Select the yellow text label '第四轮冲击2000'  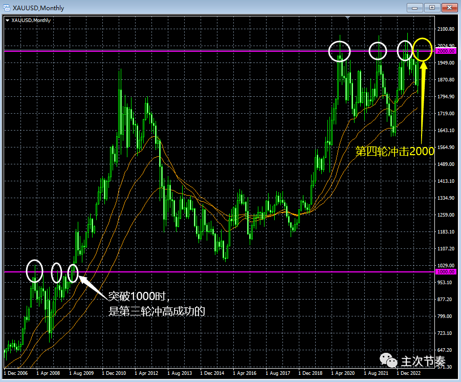tap(394, 151)
